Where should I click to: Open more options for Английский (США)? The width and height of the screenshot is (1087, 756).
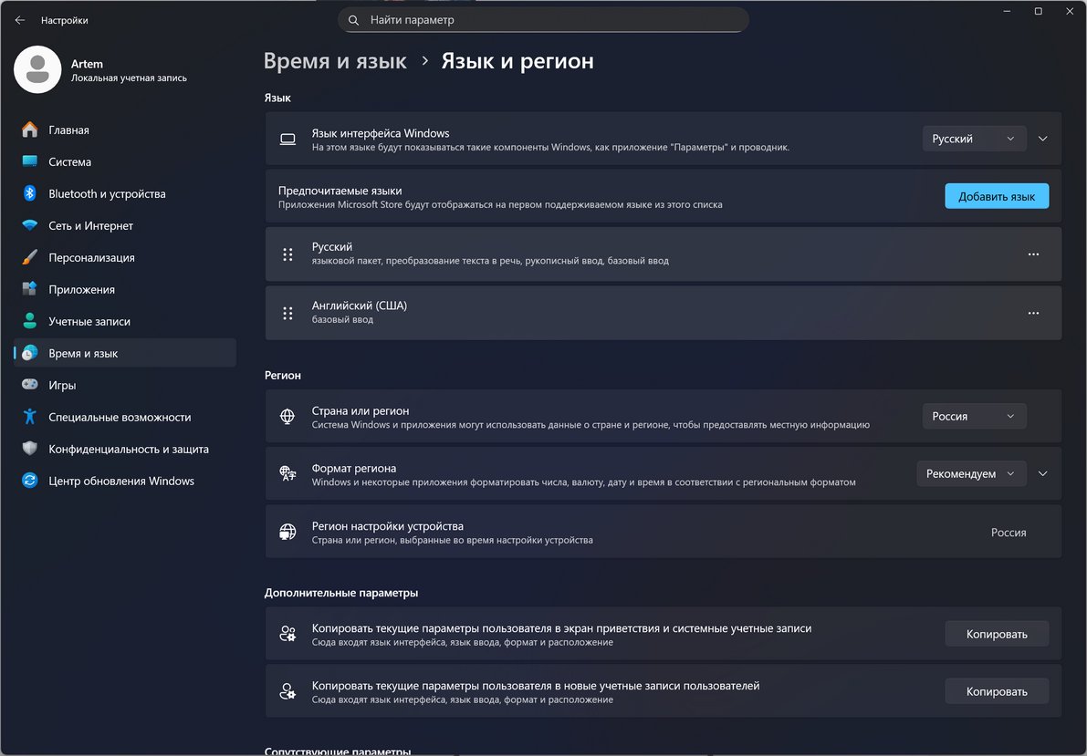tap(1033, 313)
